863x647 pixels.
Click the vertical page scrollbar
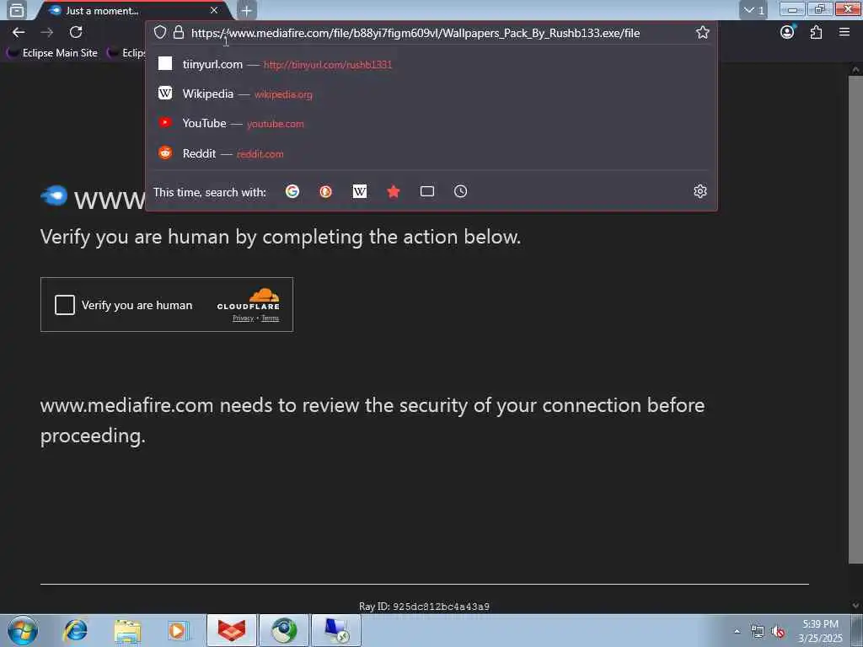click(855, 319)
